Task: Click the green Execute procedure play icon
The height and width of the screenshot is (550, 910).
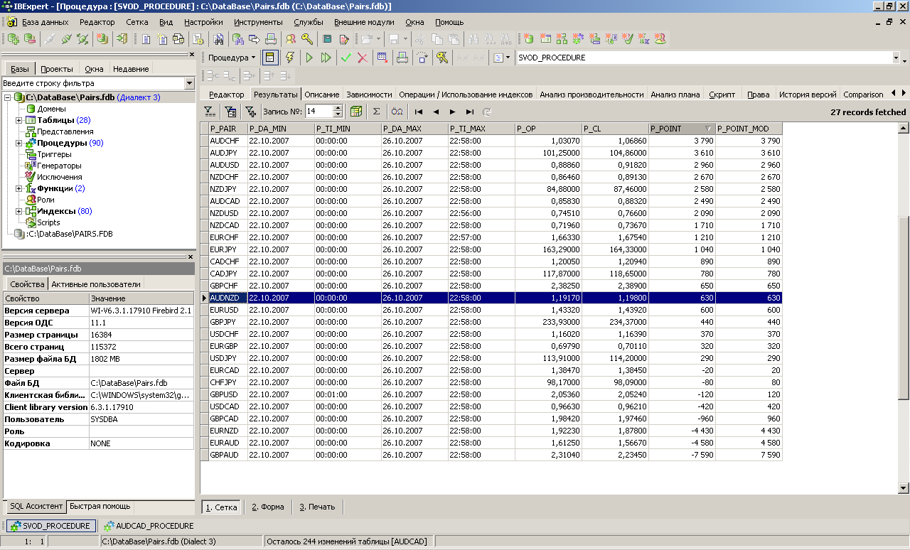Action: (x=309, y=58)
